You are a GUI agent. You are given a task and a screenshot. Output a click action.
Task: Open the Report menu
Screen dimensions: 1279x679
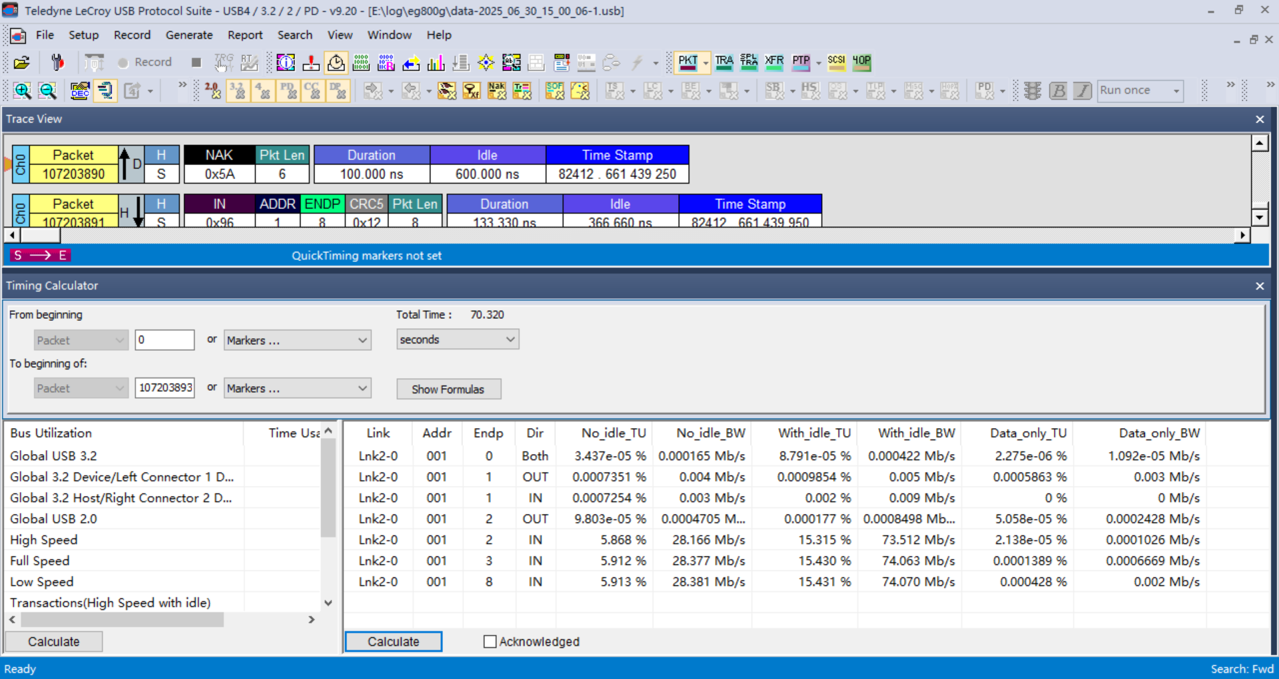coord(245,35)
